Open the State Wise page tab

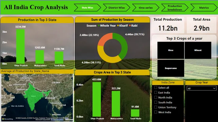pyautogui.click(x=88, y=7)
